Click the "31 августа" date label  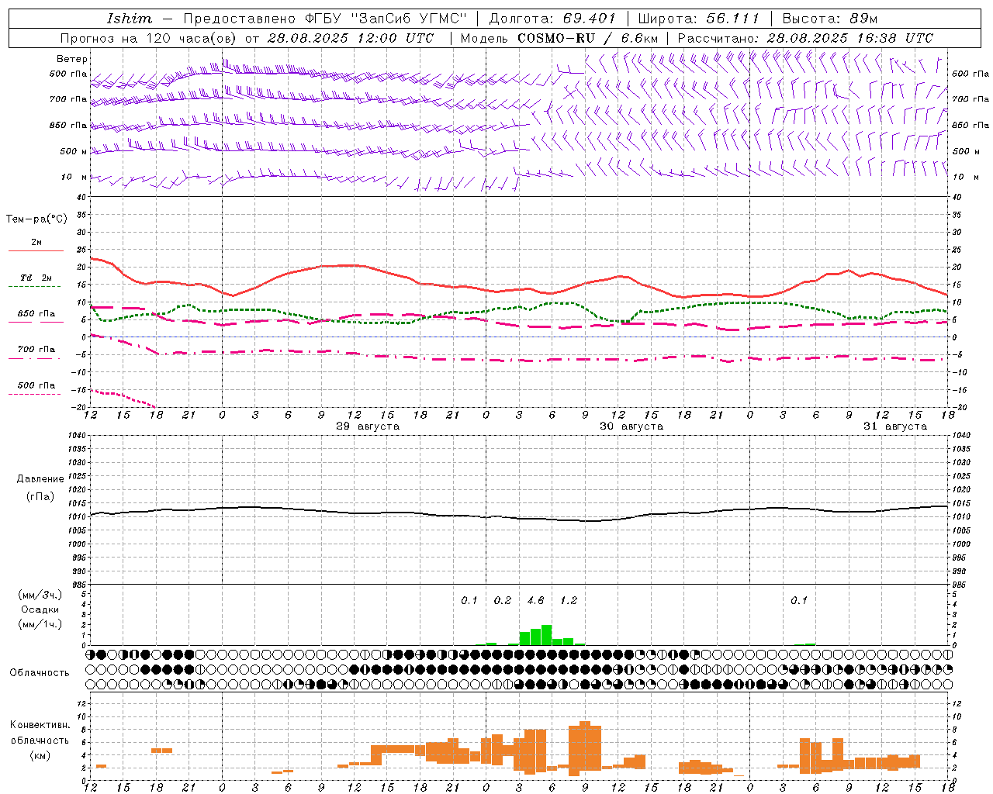(x=895, y=426)
